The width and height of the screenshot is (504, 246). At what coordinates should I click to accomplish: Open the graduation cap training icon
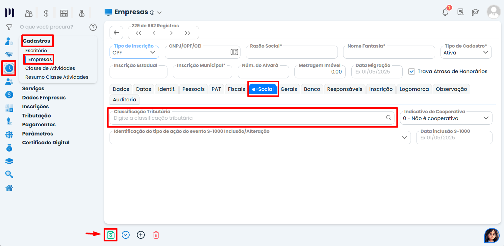click(x=475, y=12)
